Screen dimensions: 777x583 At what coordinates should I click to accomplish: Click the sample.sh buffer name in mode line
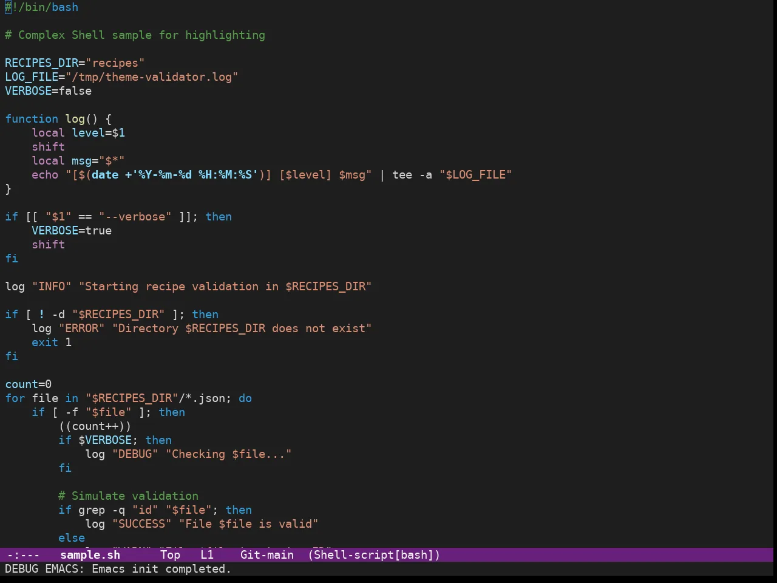coord(90,555)
